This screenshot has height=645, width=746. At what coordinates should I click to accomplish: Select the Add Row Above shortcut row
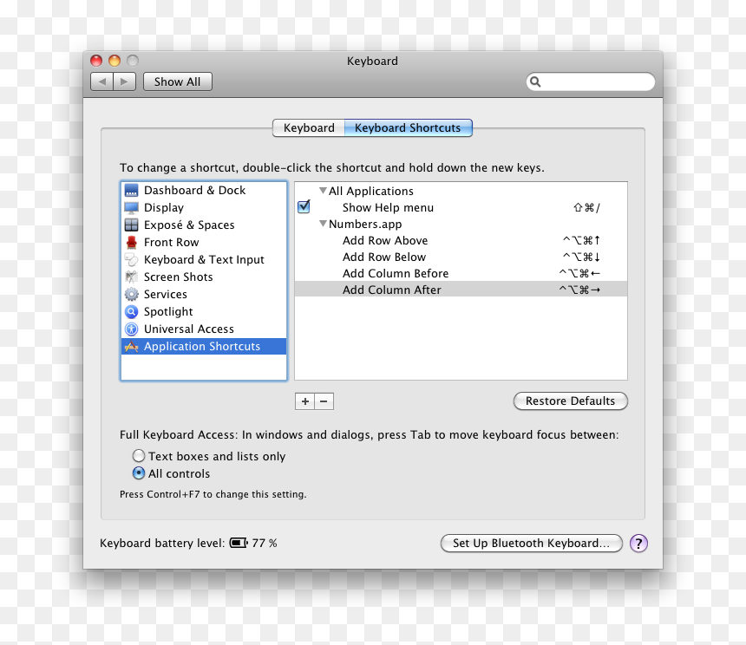click(x=461, y=240)
